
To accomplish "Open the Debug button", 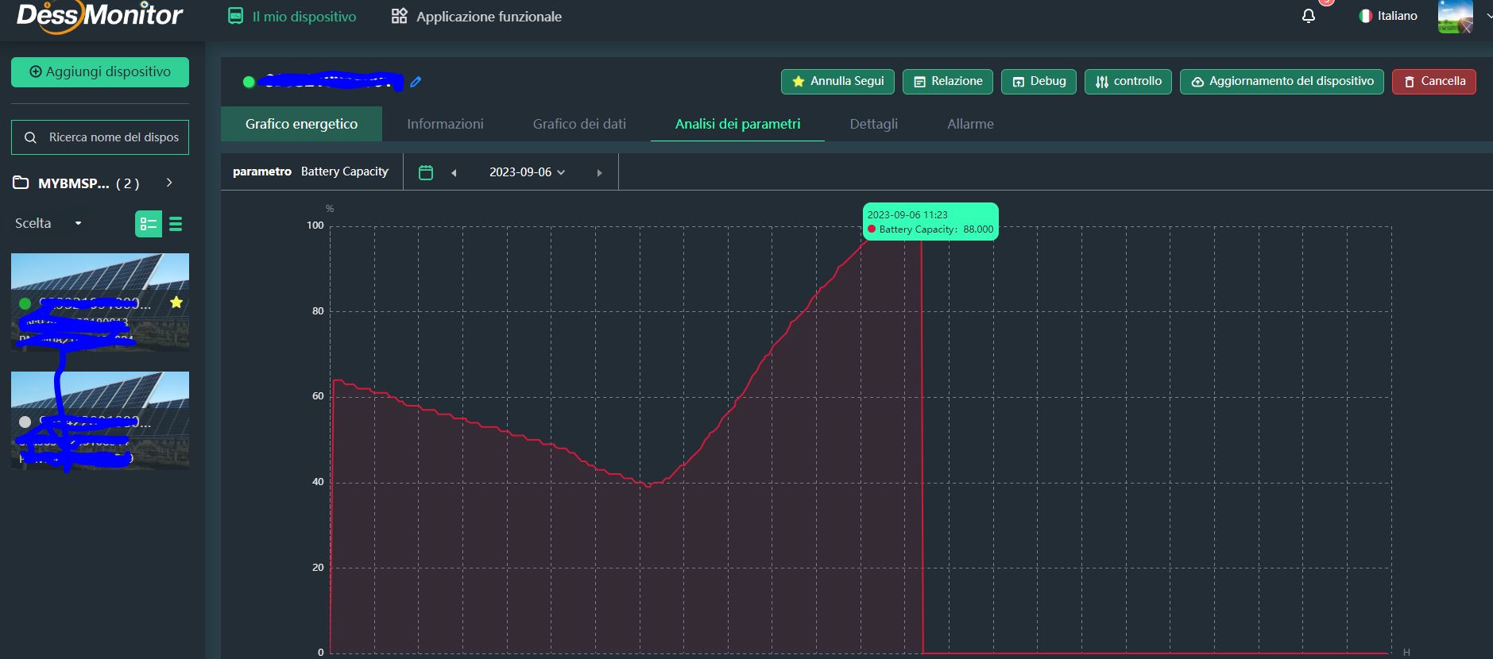I will click(x=1039, y=82).
